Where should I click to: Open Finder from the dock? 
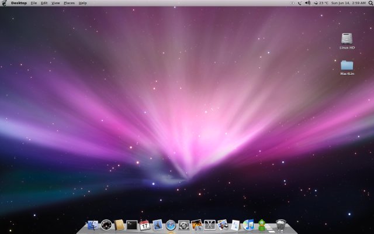click(x=92, y=225)
